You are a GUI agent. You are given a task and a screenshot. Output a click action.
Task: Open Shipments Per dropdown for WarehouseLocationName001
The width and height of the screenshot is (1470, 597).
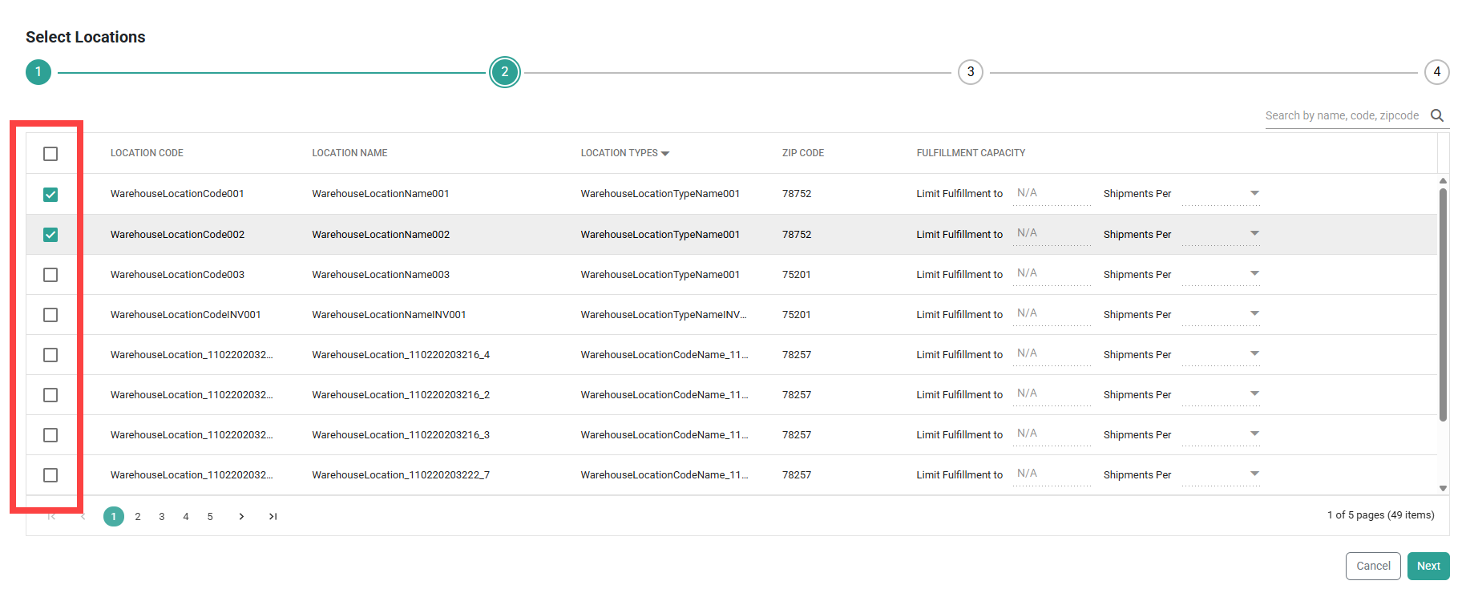click(x=1221, y=193)
